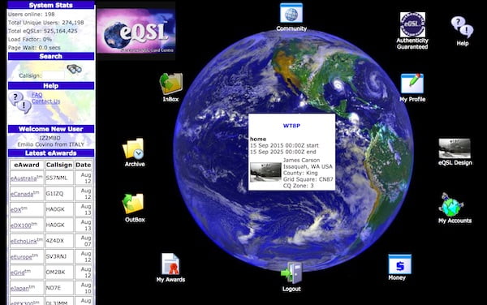Open the My Profile pencil icon
The height and width of the screenshot is (305, 487).
[412, 84]
